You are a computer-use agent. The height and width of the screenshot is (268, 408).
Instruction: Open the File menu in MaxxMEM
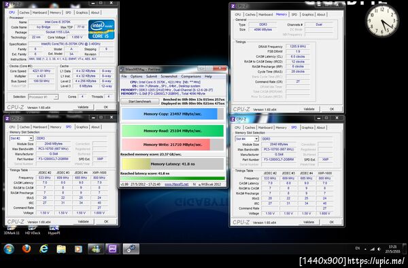[124, 77]
